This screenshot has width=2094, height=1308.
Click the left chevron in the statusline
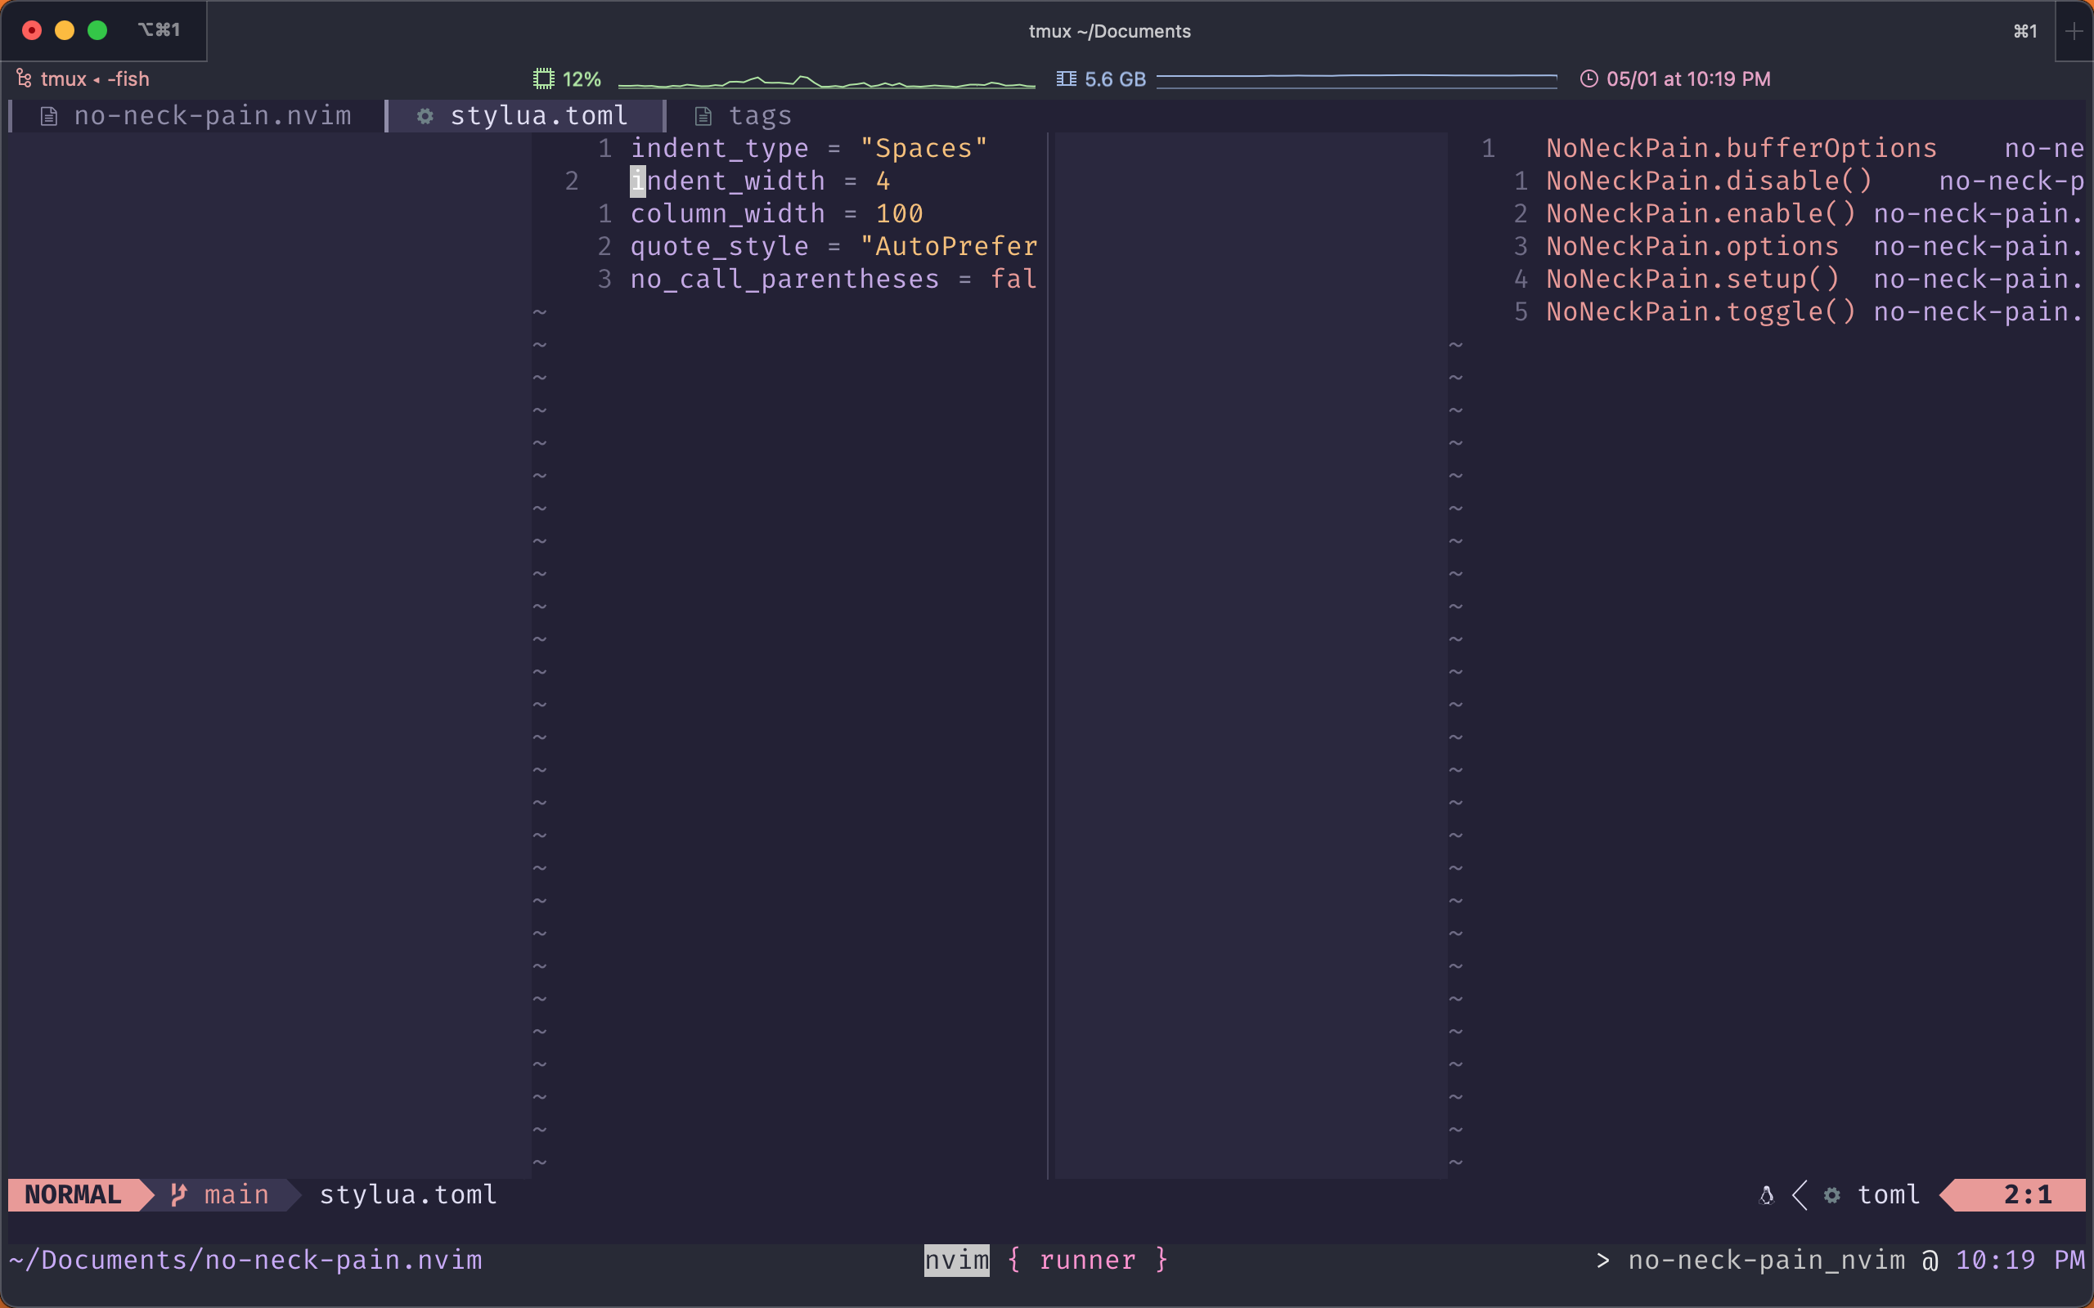(1800, 1194)
